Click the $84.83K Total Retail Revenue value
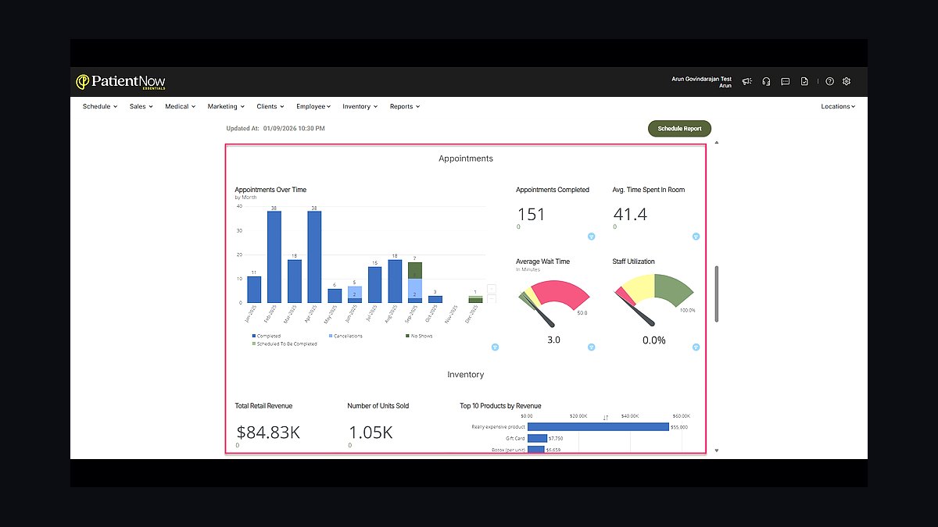 coord(268,433)
